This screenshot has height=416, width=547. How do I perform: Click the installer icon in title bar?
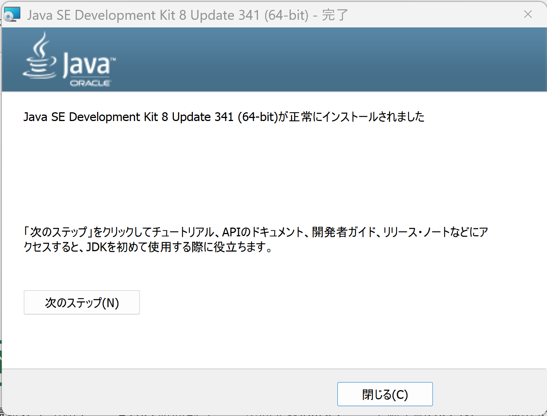[x=12, y=15]
